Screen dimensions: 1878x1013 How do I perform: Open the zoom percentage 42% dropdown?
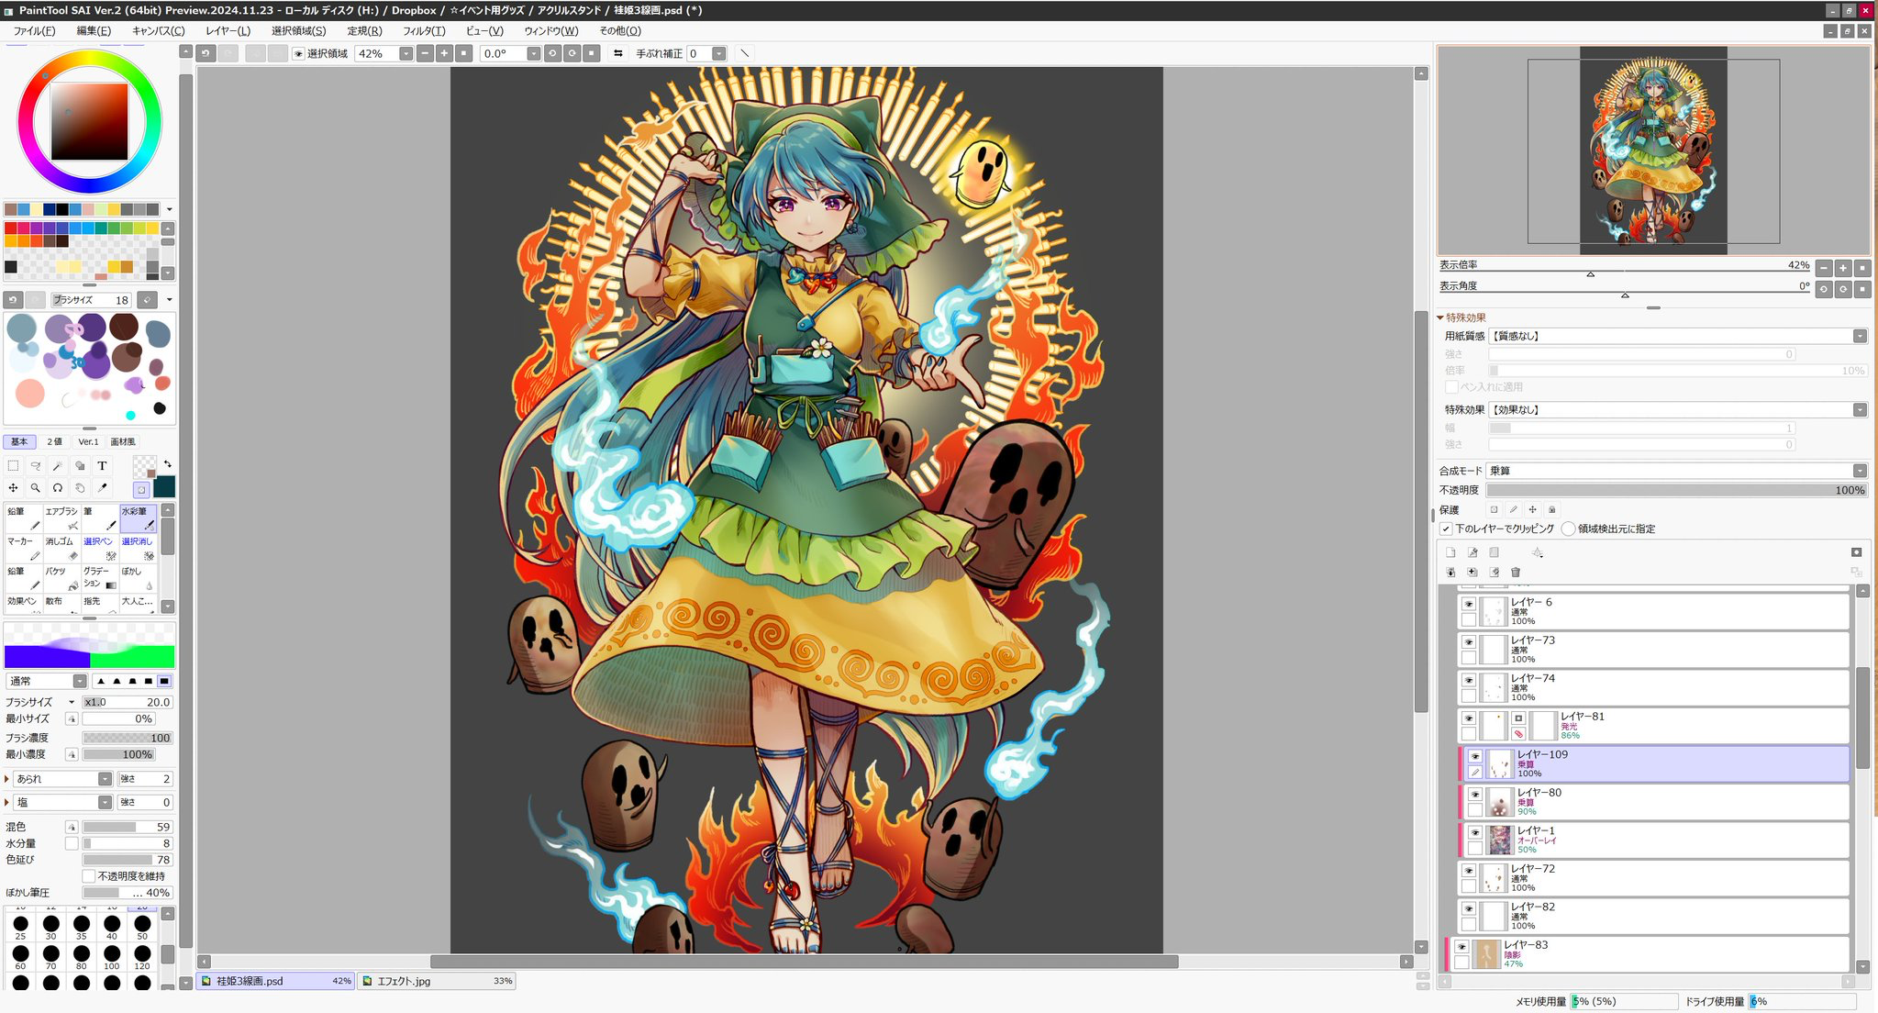pos(406,53)
